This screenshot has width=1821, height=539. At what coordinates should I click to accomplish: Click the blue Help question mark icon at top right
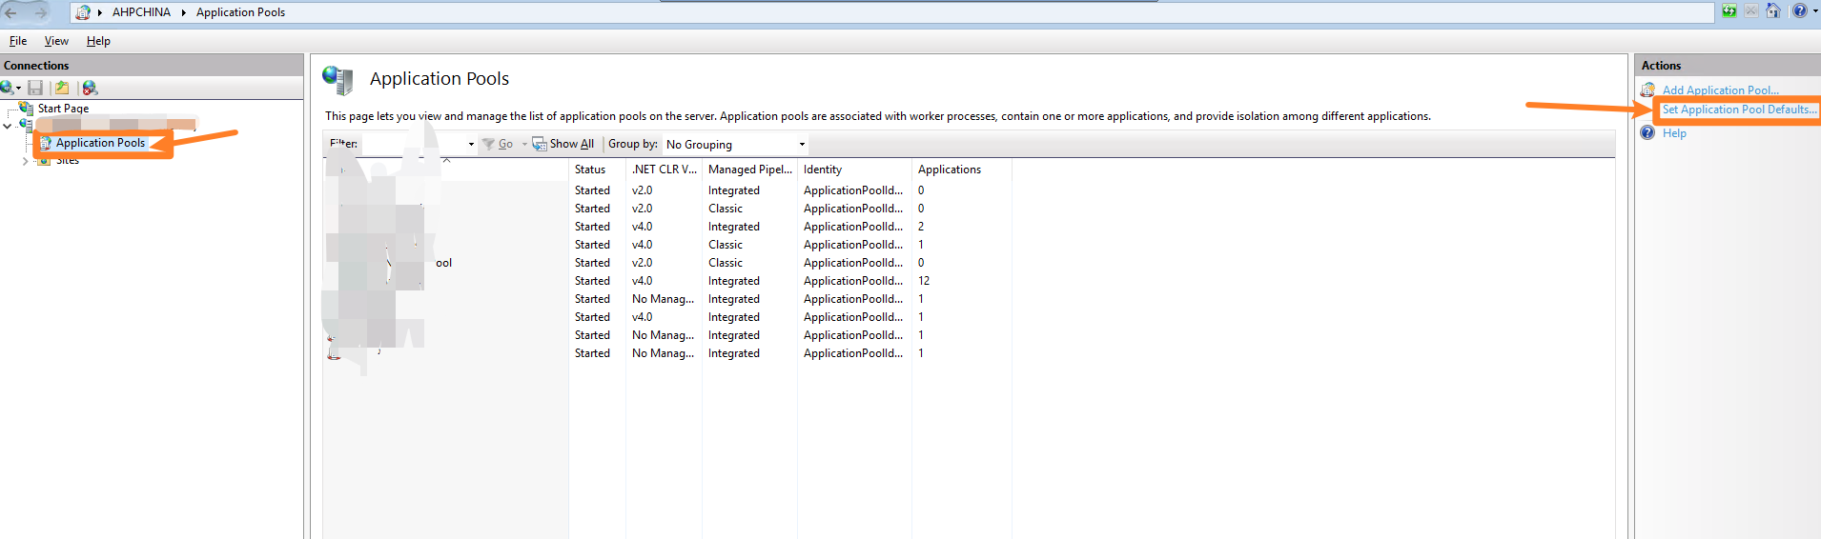(1799, 11)
